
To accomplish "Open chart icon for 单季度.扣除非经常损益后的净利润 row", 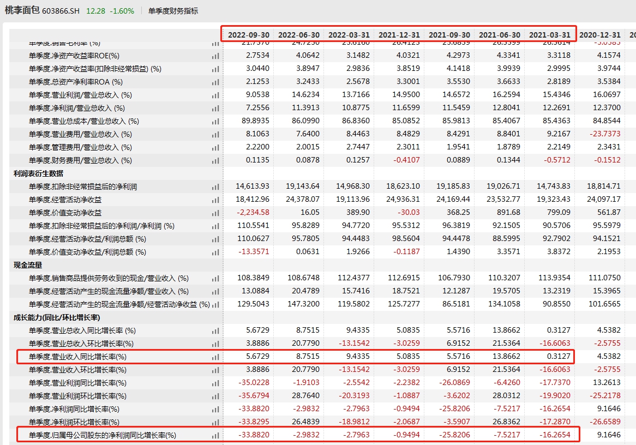I will click(x=215, y=187).
